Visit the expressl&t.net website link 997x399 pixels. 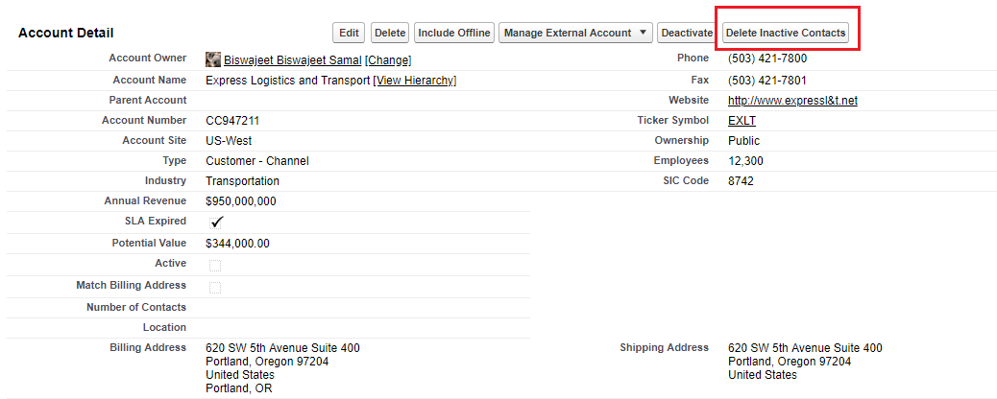point(793,101)
